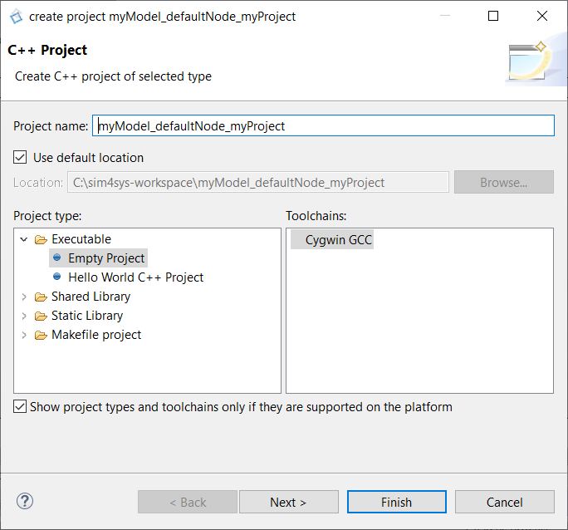Collapse the Executable tree node
The image size is (568, 530).
click(x=24, y=239)
